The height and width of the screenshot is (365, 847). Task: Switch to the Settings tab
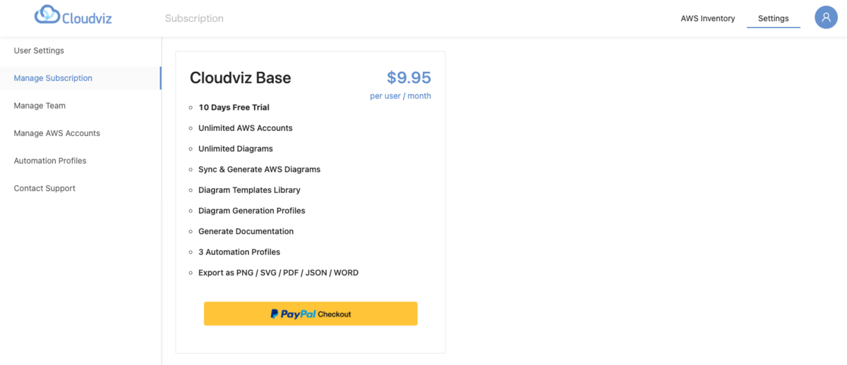click(x=774, y=18)
